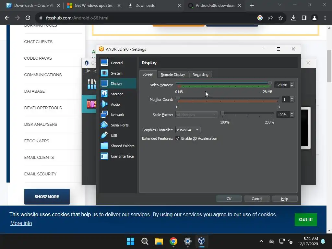332x249 pixels.
Task: Switch to the Remote Display tab
Action: pyautogui.click(x=173, y=75)
